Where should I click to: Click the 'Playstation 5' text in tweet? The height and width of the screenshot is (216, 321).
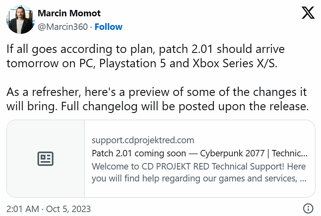pyautogui.click(x=135, y=64)
